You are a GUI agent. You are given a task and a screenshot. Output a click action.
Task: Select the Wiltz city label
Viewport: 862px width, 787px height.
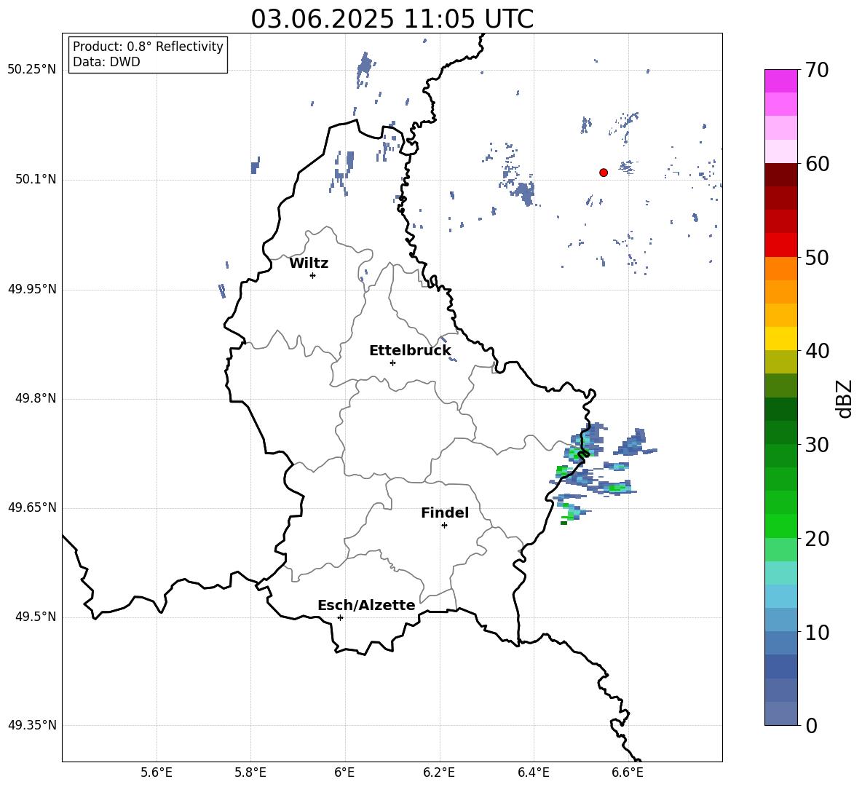(309, 264)
